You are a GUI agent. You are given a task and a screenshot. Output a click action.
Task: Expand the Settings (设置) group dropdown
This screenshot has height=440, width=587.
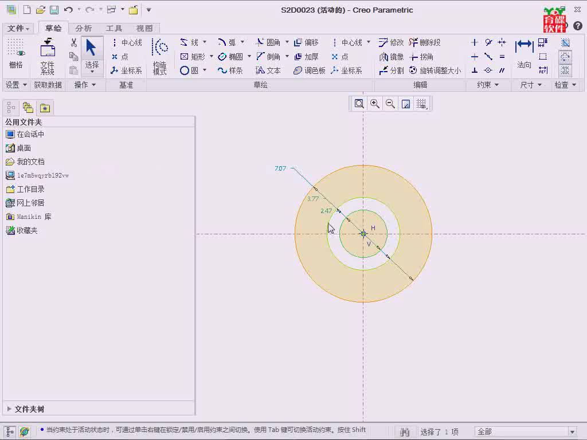click(16, 85)
